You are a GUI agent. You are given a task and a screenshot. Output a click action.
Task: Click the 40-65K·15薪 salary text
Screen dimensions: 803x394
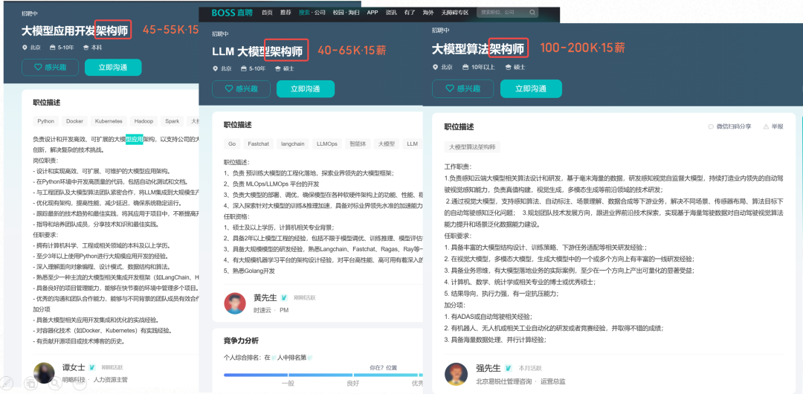[x=352, y=51]
